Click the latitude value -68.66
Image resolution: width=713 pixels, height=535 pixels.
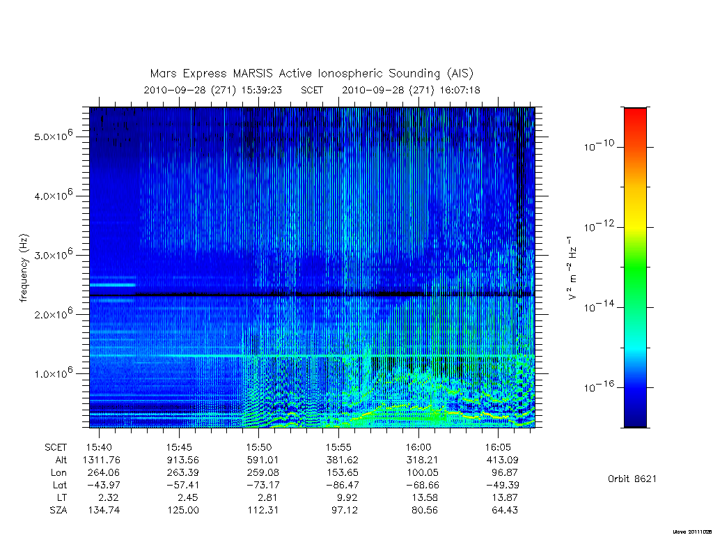click(422, 485)
